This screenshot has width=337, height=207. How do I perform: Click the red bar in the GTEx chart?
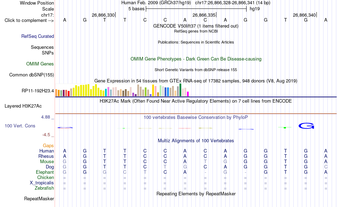point(68,93)
